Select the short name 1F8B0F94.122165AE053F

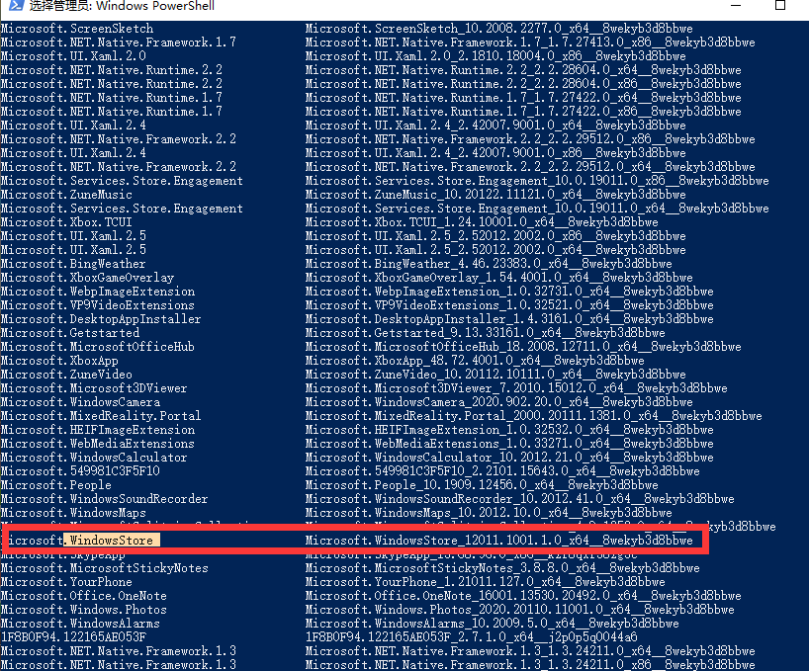click(x=73, y=638)
